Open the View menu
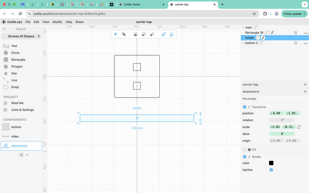 pyautogui.click(x=46, y=22)
